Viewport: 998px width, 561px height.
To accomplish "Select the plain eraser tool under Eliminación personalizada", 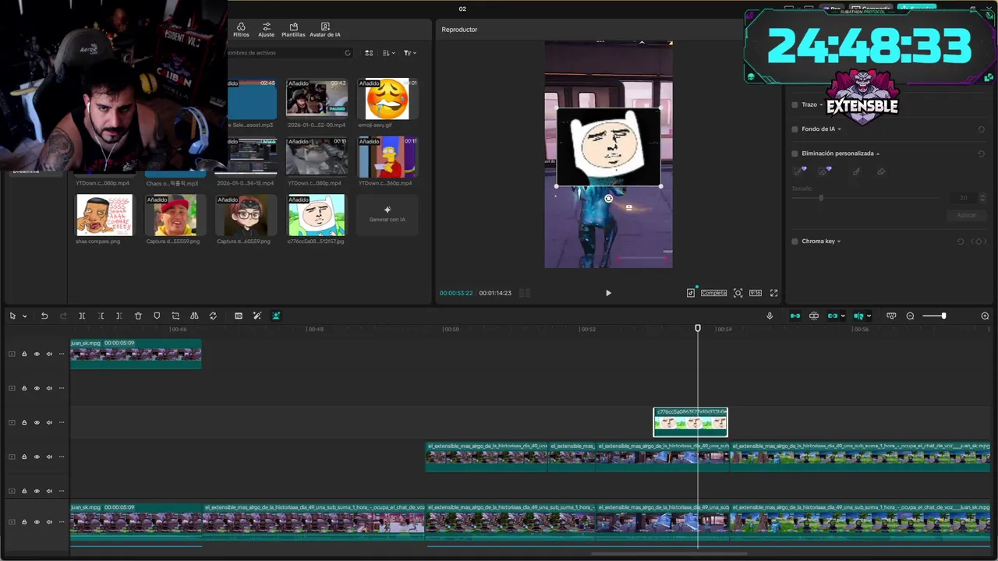I will pos(881,171).
